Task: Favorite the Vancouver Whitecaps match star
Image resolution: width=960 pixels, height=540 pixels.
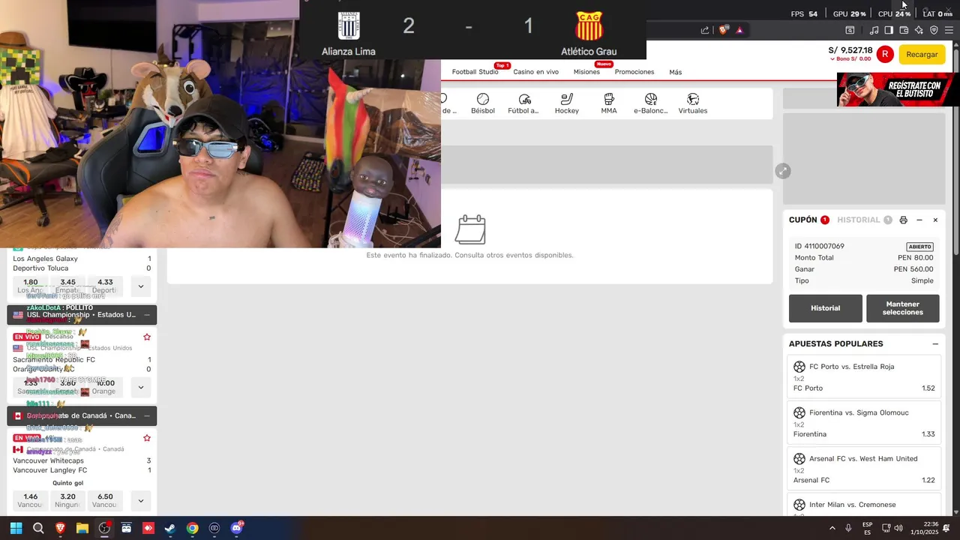Action: point(147,438)
